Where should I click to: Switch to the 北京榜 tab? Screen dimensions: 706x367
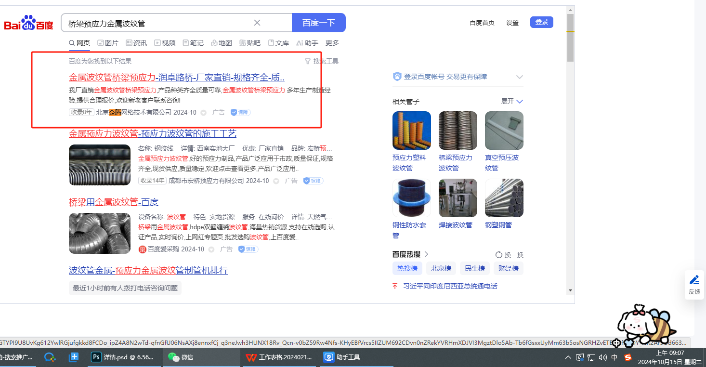441,268
